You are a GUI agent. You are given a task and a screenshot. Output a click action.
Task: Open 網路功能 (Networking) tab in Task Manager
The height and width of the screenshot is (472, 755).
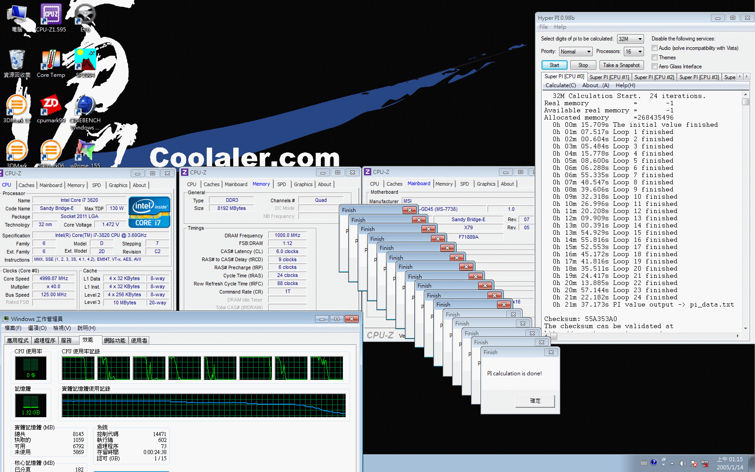pos(115,341)
